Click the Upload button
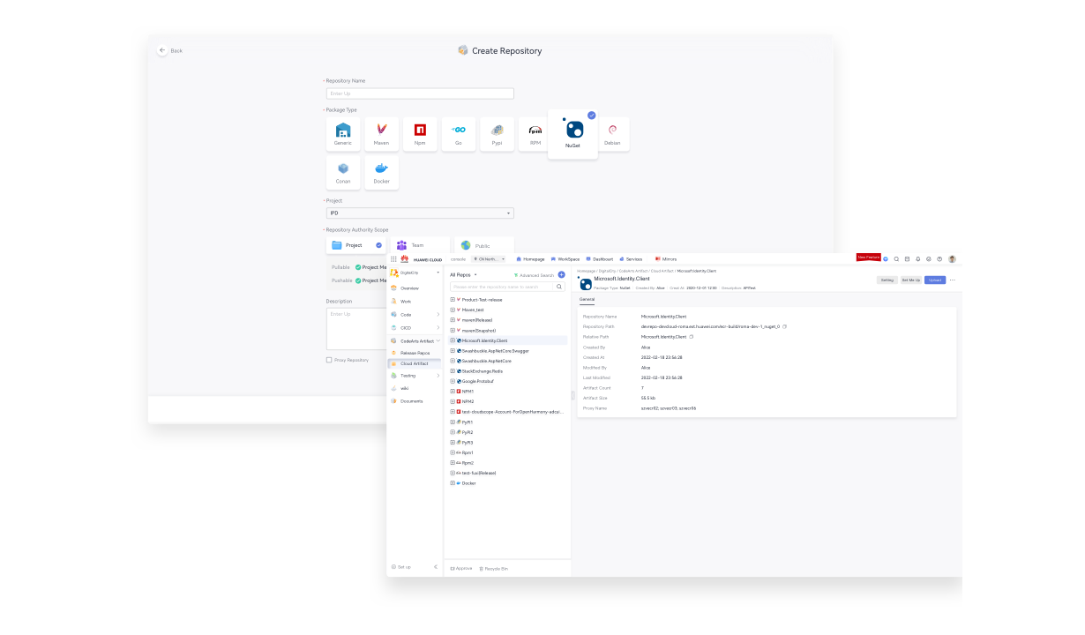The width and height of the screenshot is (1085, 635). tap(934, 280)
